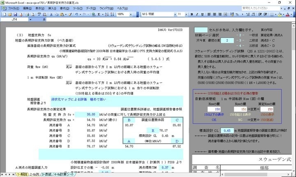Screen dimensions: 296x177
Task: Click the Open file folder icon
Action: (x=10, y=14)
